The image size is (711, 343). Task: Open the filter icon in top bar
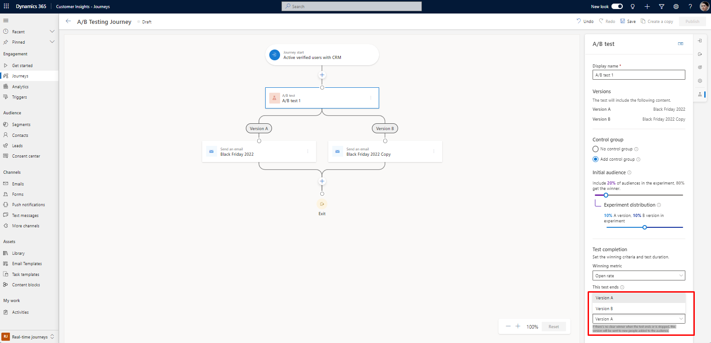tap(661, 6)
